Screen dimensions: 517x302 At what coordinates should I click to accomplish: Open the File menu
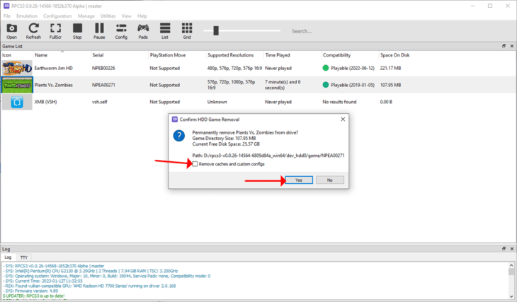click(x=7, y=16)
